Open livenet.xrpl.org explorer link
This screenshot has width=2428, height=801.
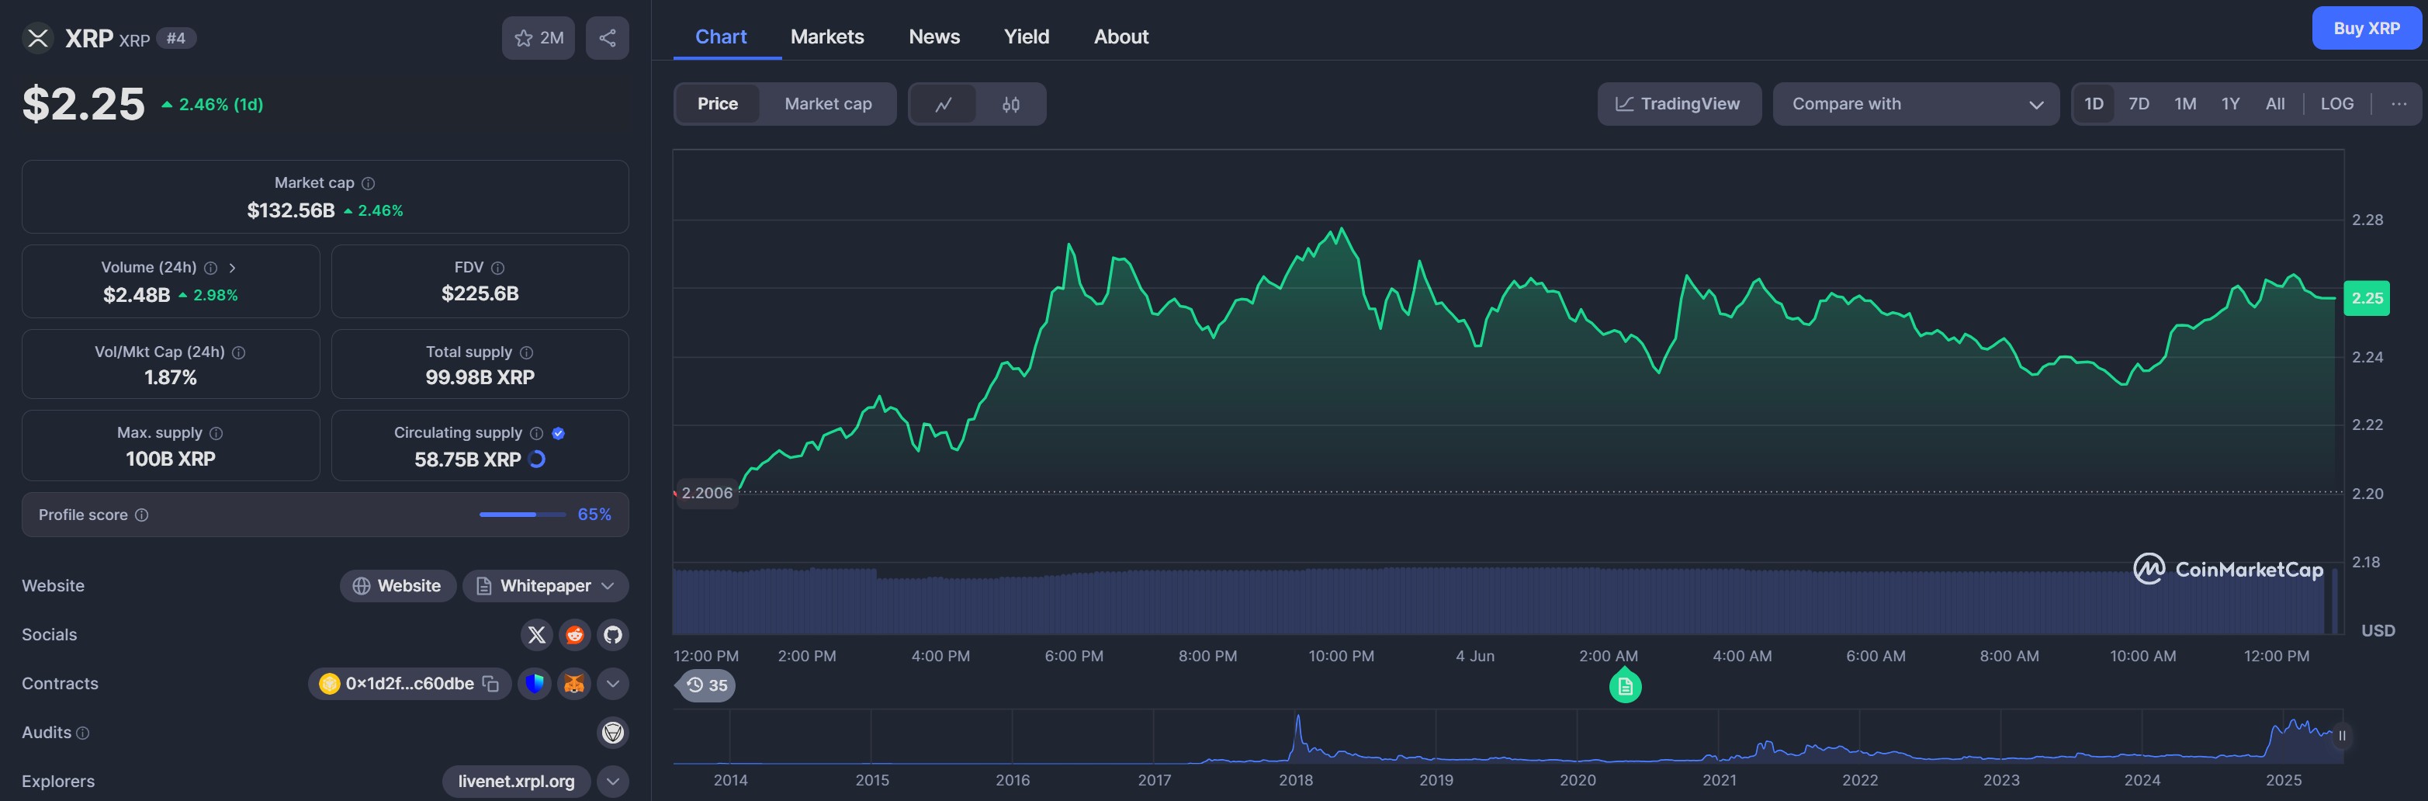click(515, 782)
